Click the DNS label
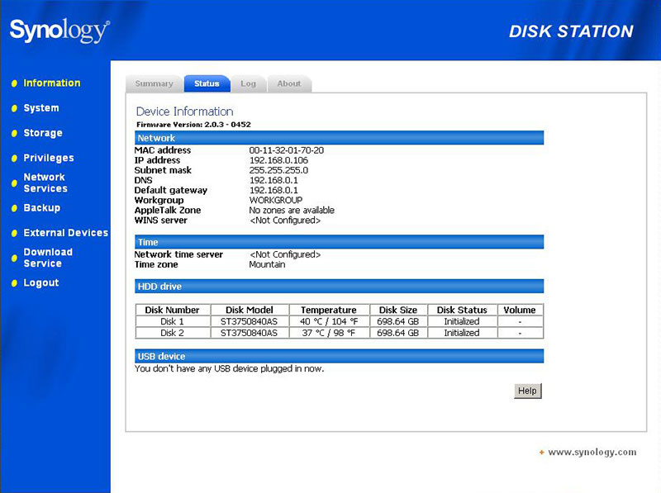Viewport: 661px width, 493px height. pos(143,180)
